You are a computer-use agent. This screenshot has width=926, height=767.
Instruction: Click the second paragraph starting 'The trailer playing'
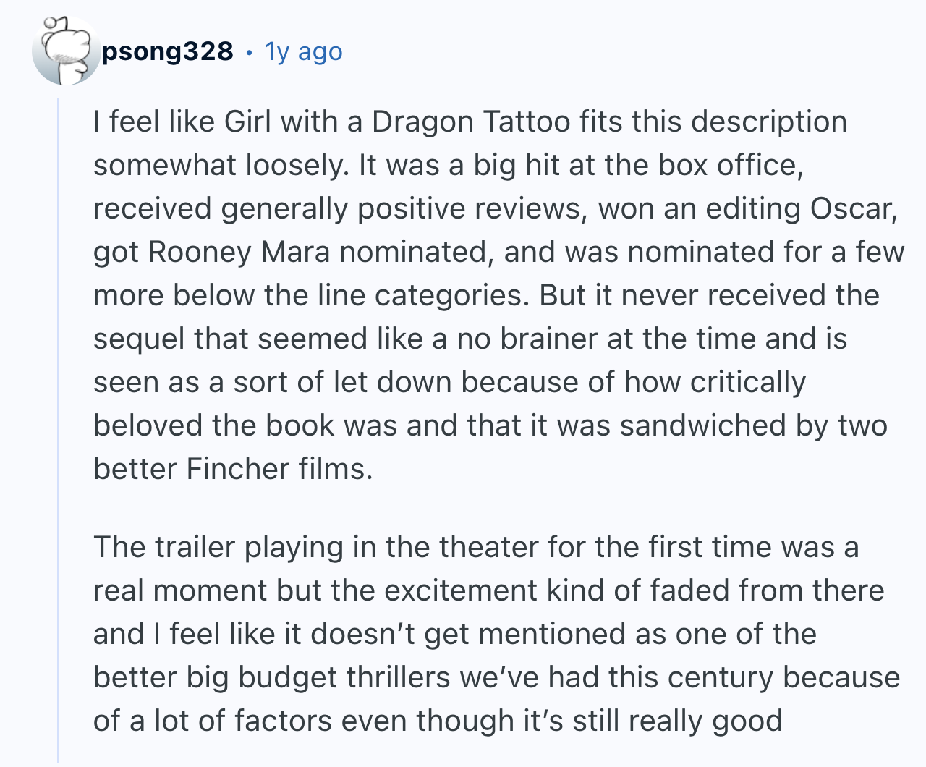click(x=496, y=634)
